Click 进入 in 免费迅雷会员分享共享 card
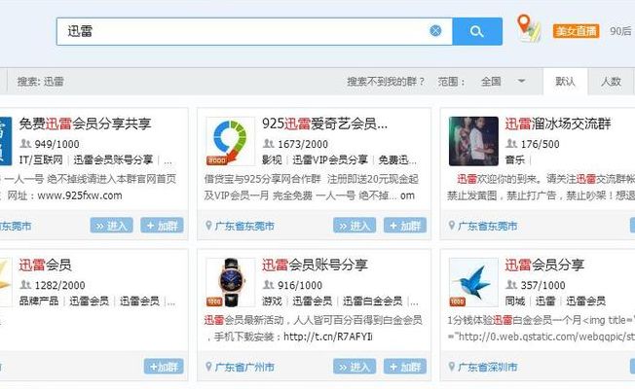This screenshot has width=635, height=389. point(112,226)
